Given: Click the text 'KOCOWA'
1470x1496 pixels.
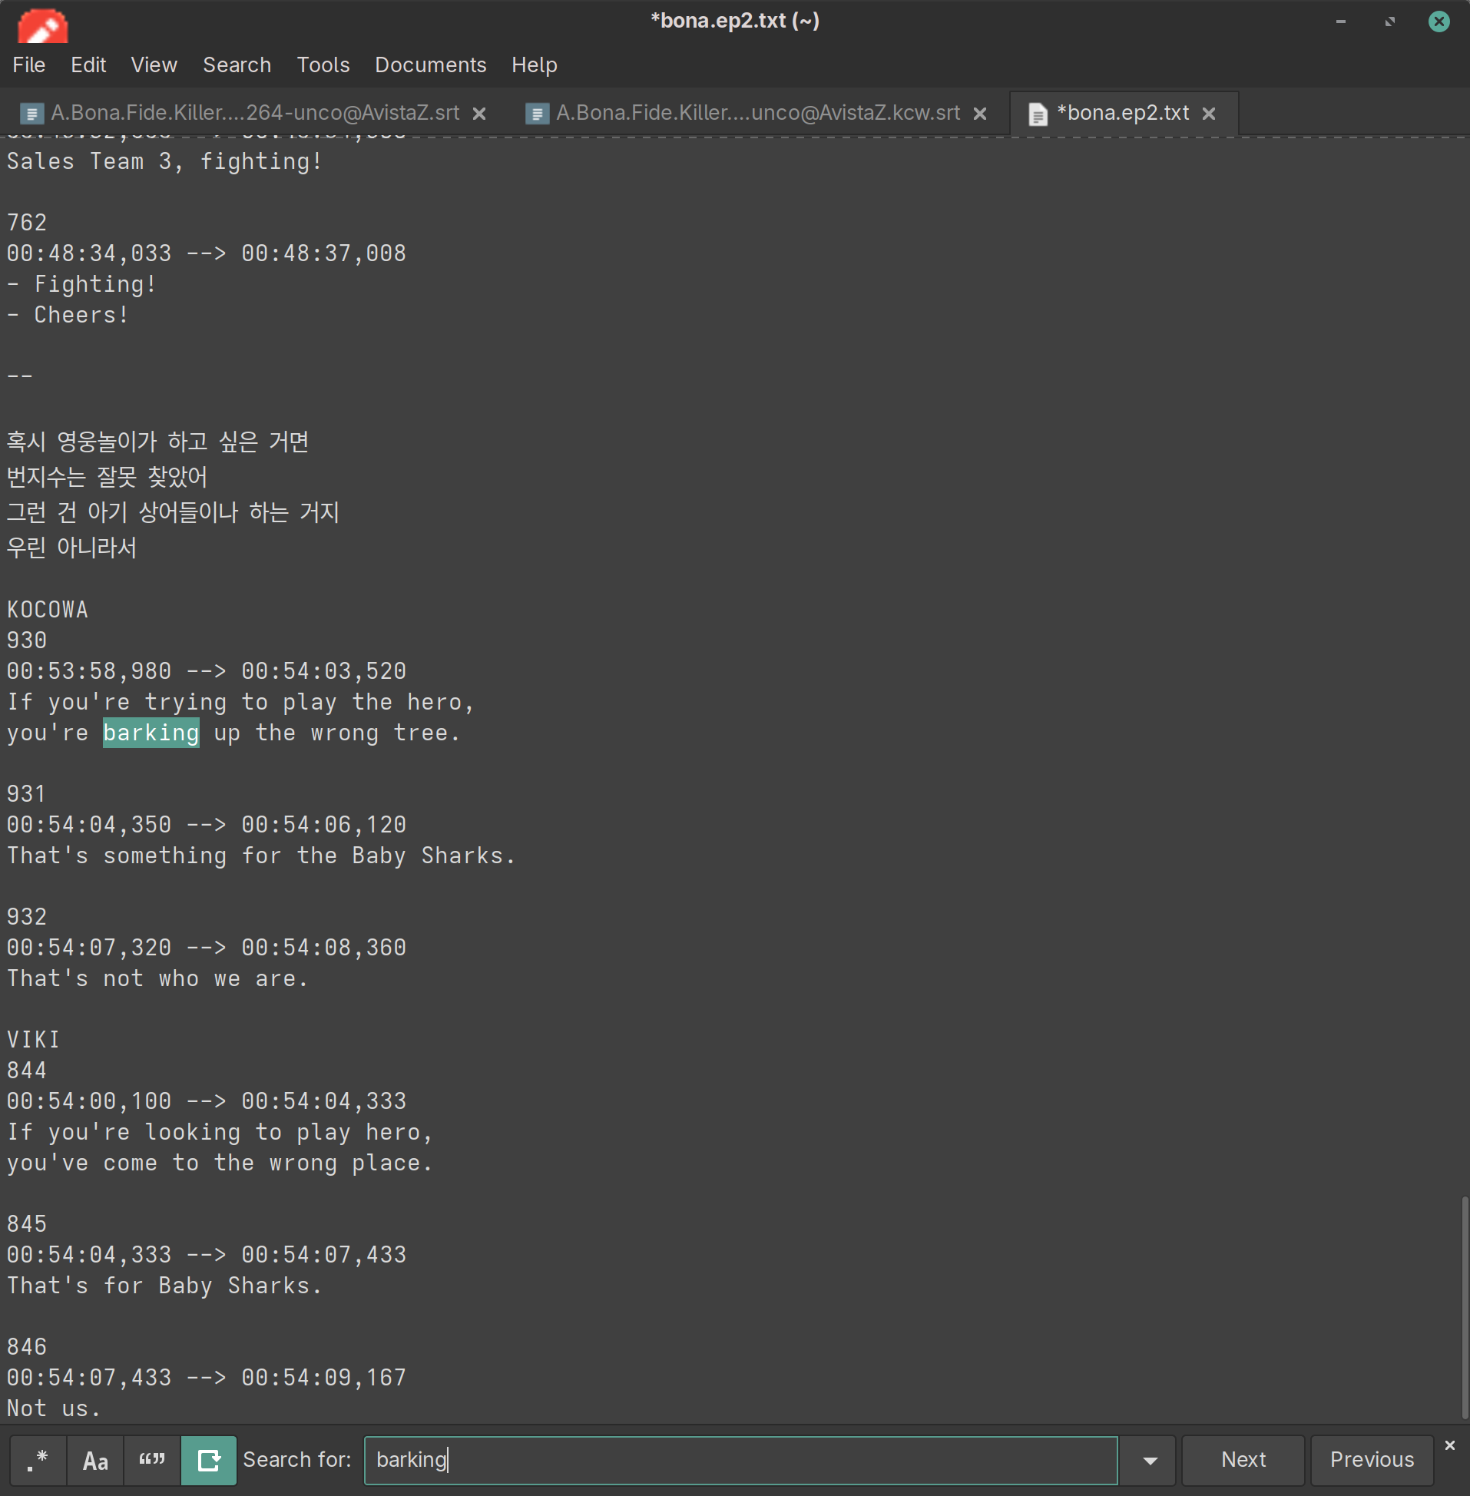Looking at the screenshot, I should click(47, 610).
